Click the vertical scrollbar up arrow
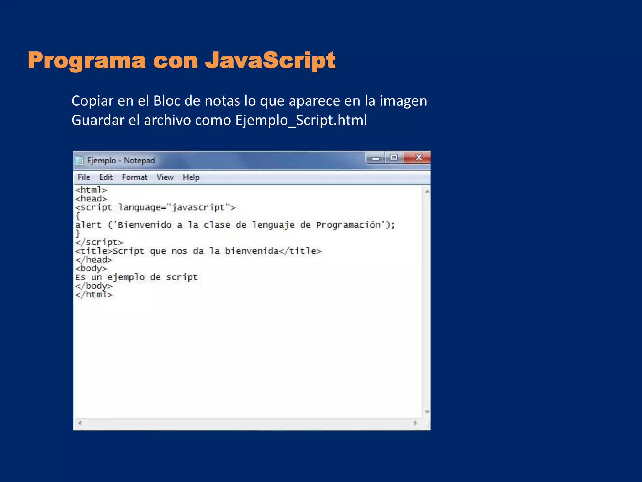Viewport: 642px width, 482px height. [427, 191]
